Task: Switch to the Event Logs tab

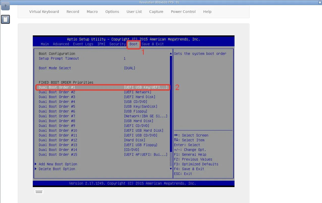Action: pos(83,44)
